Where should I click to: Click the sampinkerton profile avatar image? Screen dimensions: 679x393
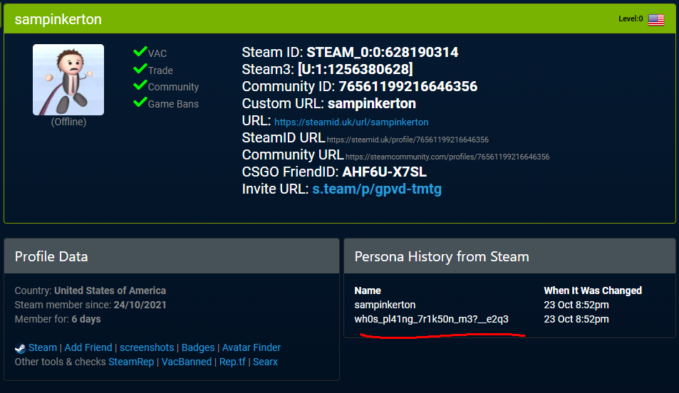coord(68,80)
